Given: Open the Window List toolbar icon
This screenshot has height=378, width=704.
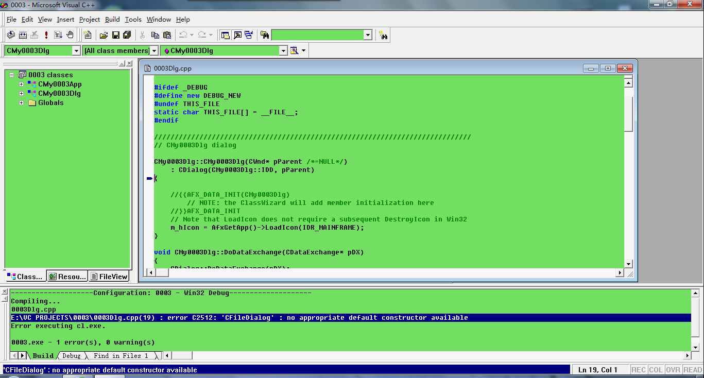Looking at the screenshot, I should pyautogui.click(x=249, y=35).
